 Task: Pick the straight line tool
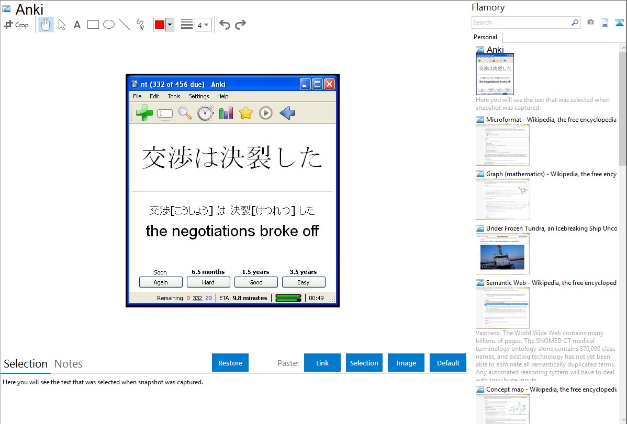point(125,25)
